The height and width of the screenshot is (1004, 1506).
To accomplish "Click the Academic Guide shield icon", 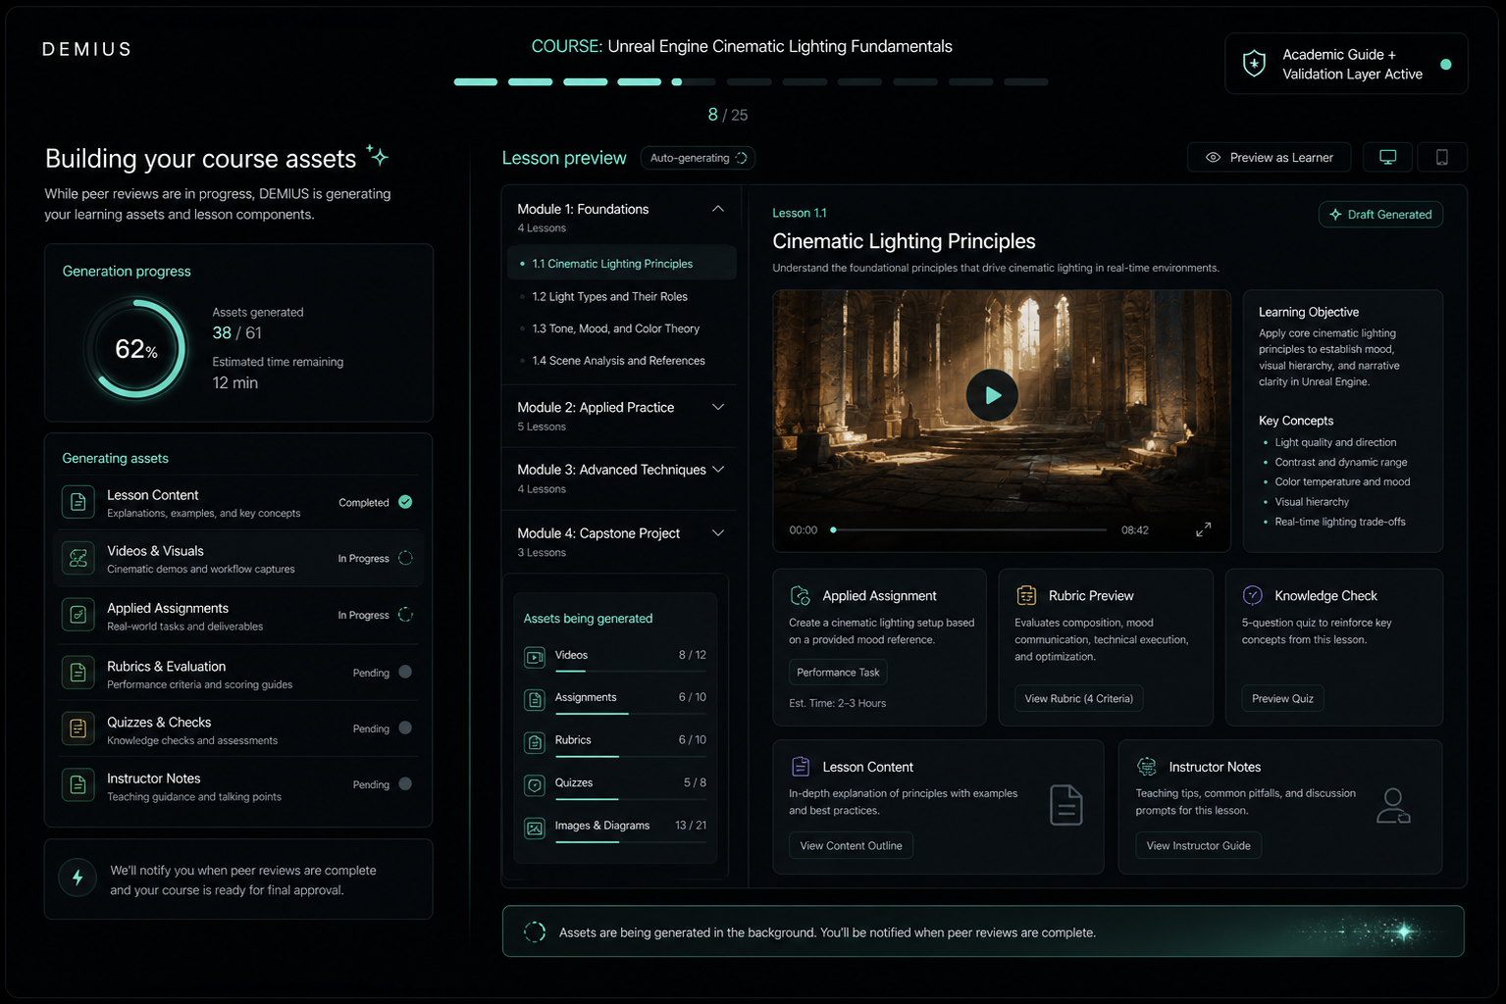I will coord(1254,64).
